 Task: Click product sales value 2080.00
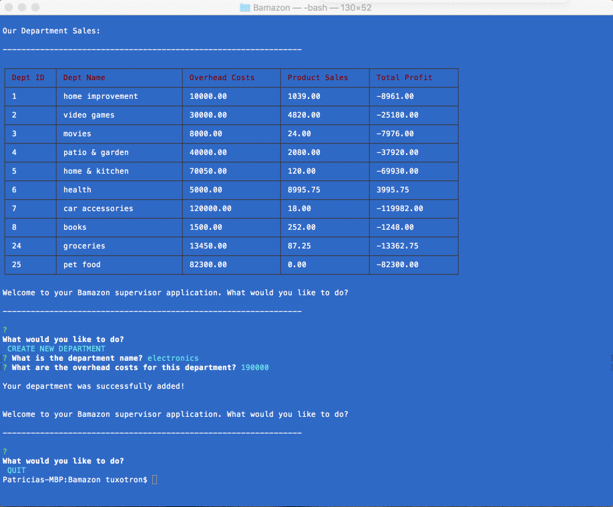coord(304,152)
